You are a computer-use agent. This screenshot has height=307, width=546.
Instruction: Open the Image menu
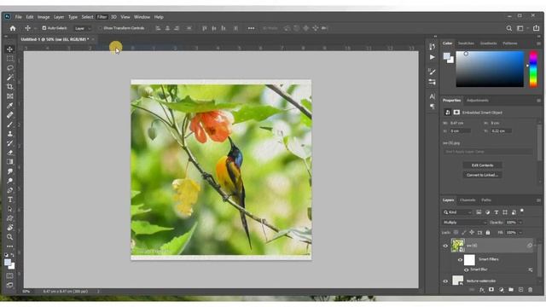click(44, 17)
